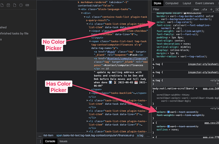Show the computed styles sidebar pane icon
Image resolution: width=219 pixels, height=144 pixels.
(x=217, y=9)
